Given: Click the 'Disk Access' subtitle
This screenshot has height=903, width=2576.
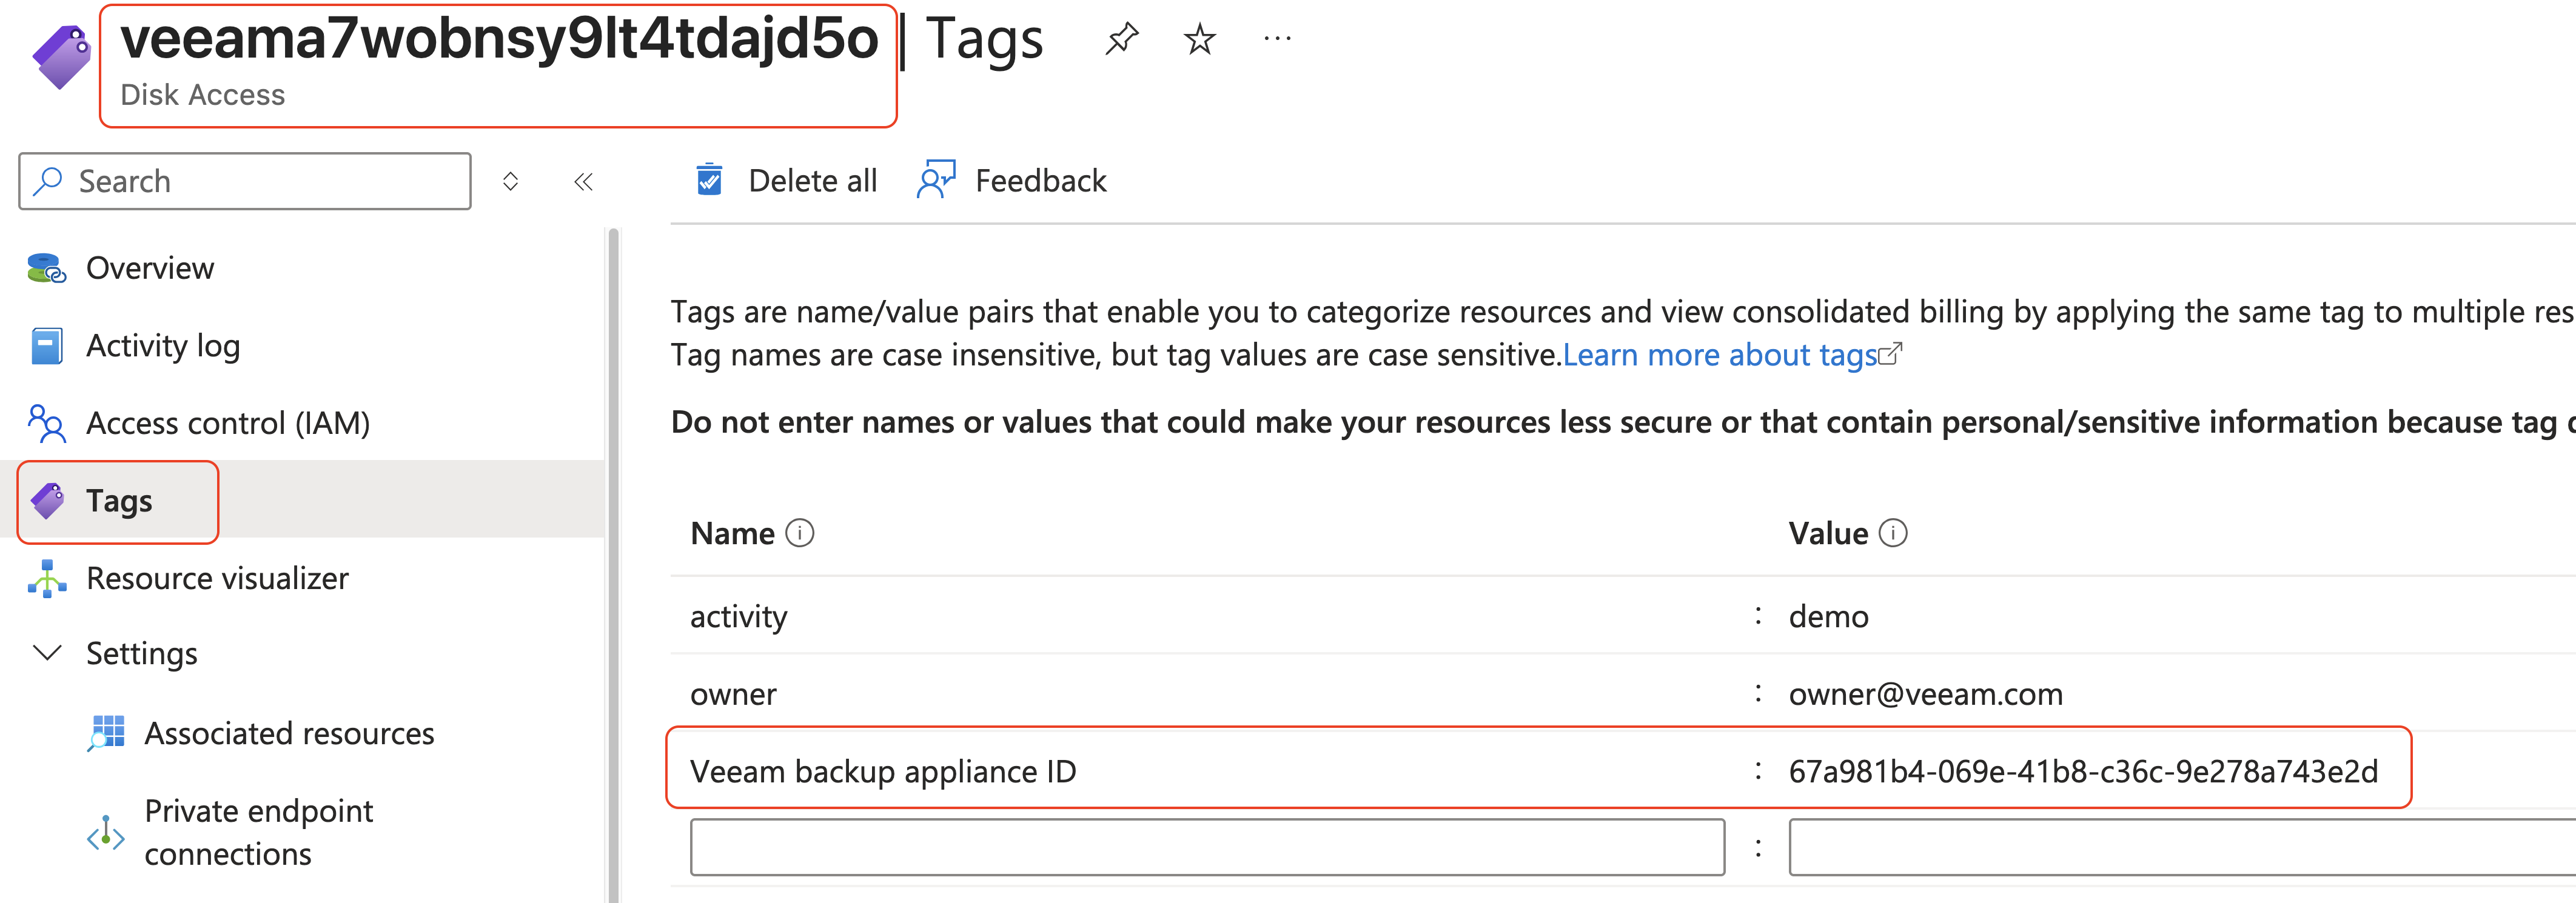Looking at the screenshot, I should pyautogui.click(x=202, y=95).
